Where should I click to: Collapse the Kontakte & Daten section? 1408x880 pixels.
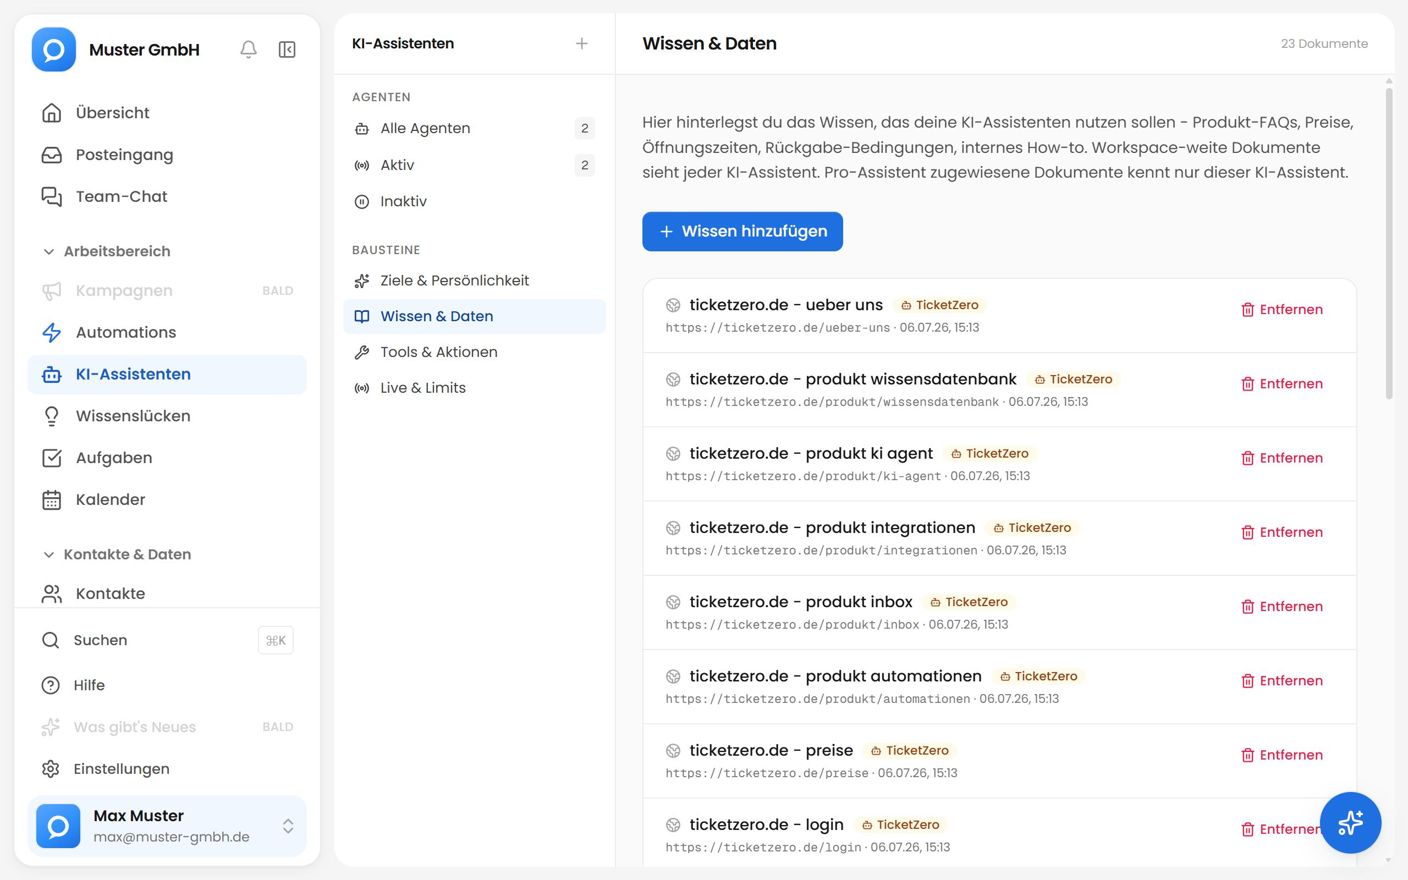(x=117, y=554)
